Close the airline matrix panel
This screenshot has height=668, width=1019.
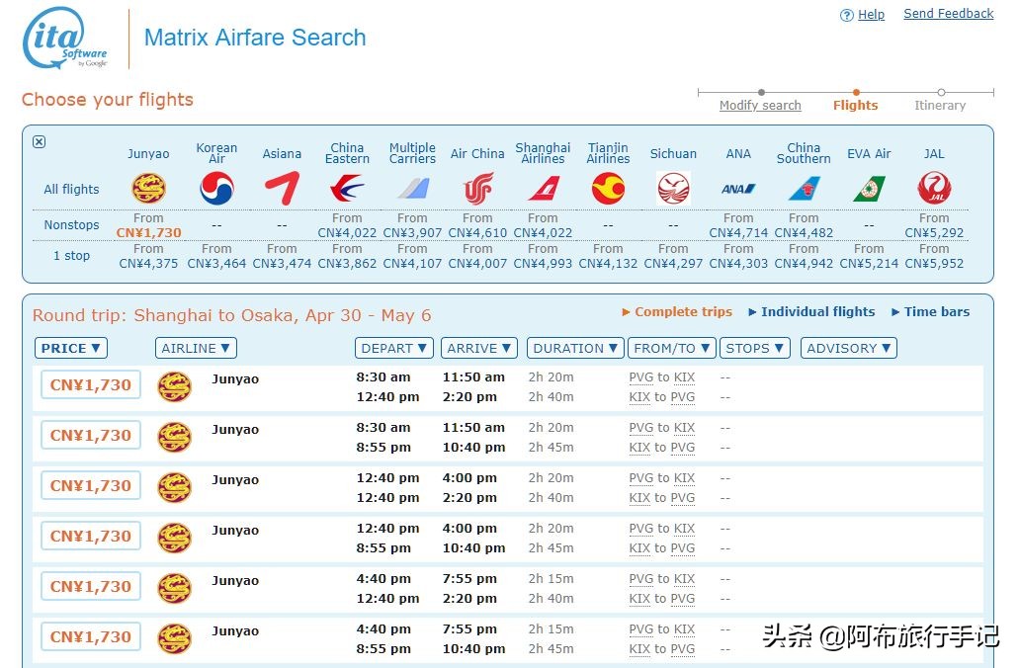click(x=39, y=141)
